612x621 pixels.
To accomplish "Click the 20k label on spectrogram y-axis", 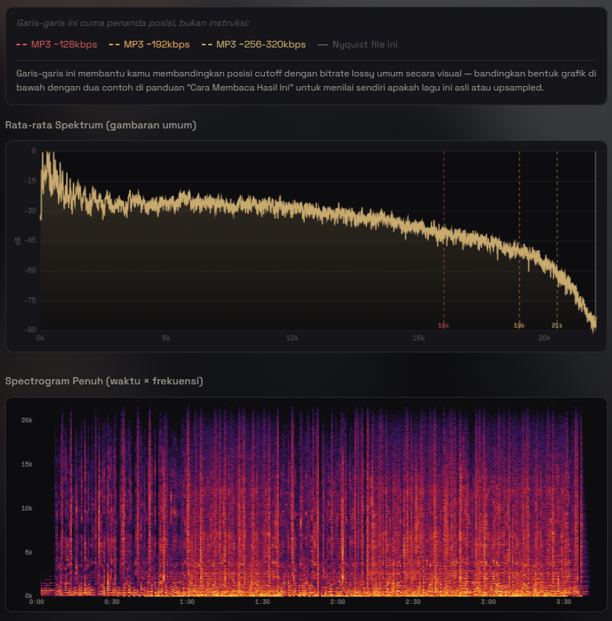I will (x=27, y=420).
